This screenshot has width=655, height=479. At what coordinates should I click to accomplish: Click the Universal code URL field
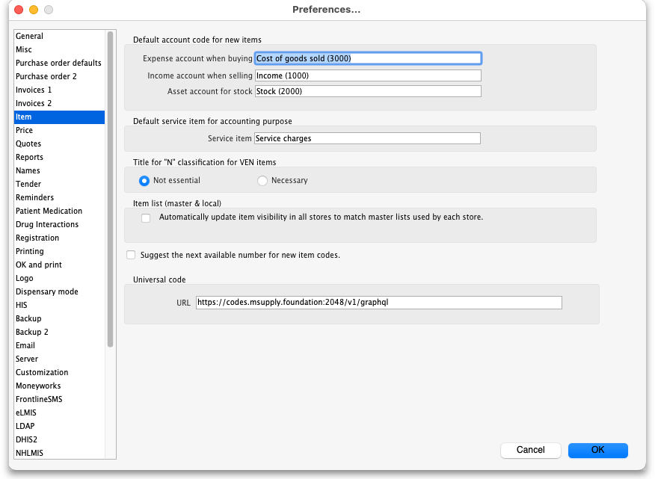click(378, 303)
